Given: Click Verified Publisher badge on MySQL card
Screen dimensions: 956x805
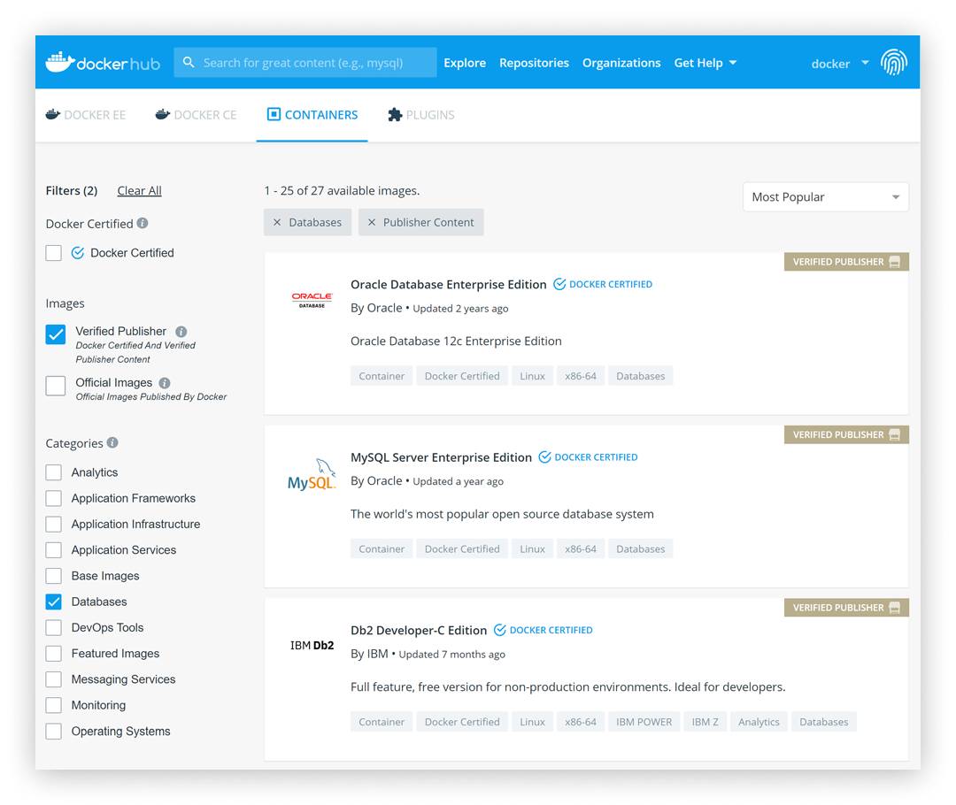Looking at the screenshot, I should click(x=846, y=434).
